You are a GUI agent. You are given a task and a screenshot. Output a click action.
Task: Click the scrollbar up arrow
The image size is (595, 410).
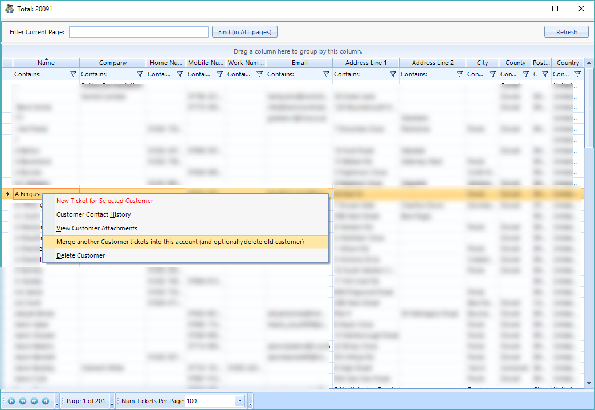click(589, 63)
